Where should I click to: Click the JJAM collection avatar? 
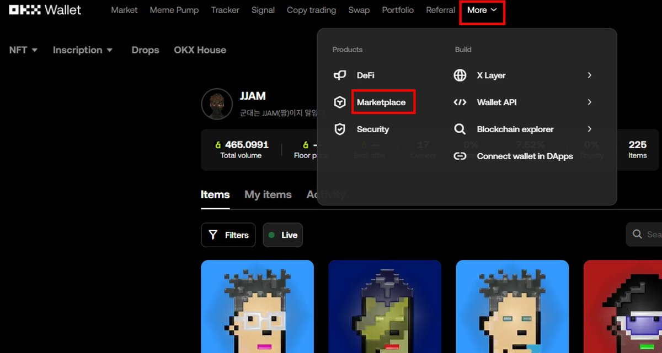coord(217,104)
